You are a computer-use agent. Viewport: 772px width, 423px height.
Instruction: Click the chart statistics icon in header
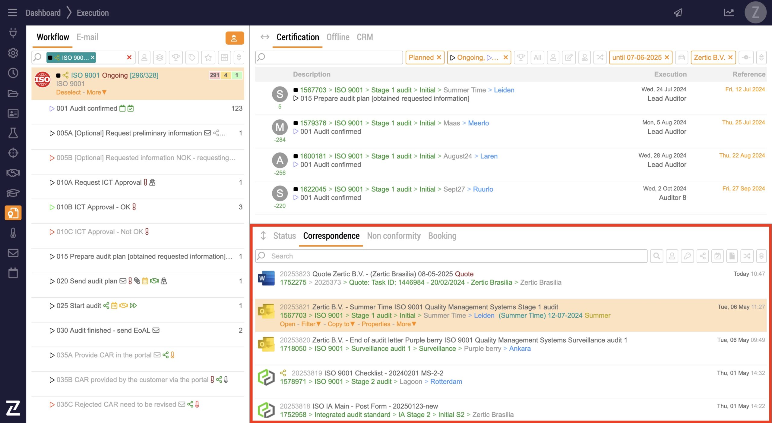[729, 13]
